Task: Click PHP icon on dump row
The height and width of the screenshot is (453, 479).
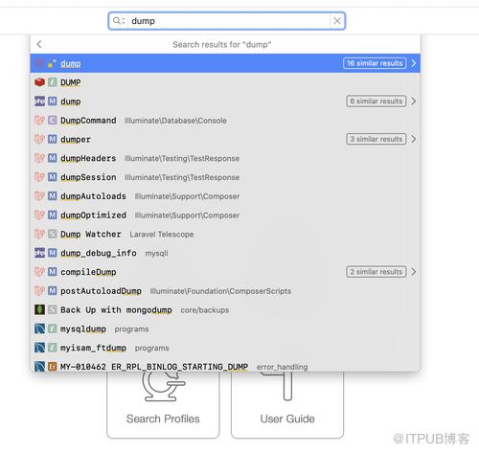Action: point(39,102)
